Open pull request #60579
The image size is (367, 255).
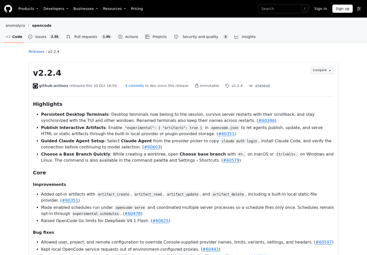click(x=231, y=160)
